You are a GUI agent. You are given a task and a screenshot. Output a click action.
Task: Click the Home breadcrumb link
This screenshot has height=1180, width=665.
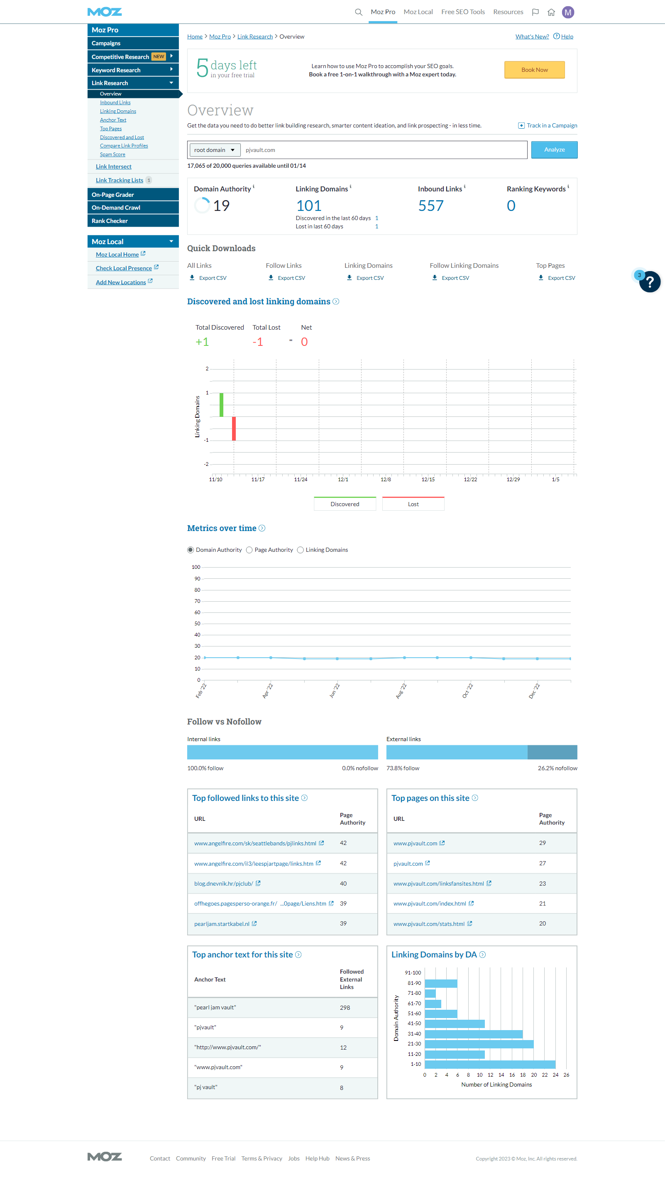click(195, 37)
